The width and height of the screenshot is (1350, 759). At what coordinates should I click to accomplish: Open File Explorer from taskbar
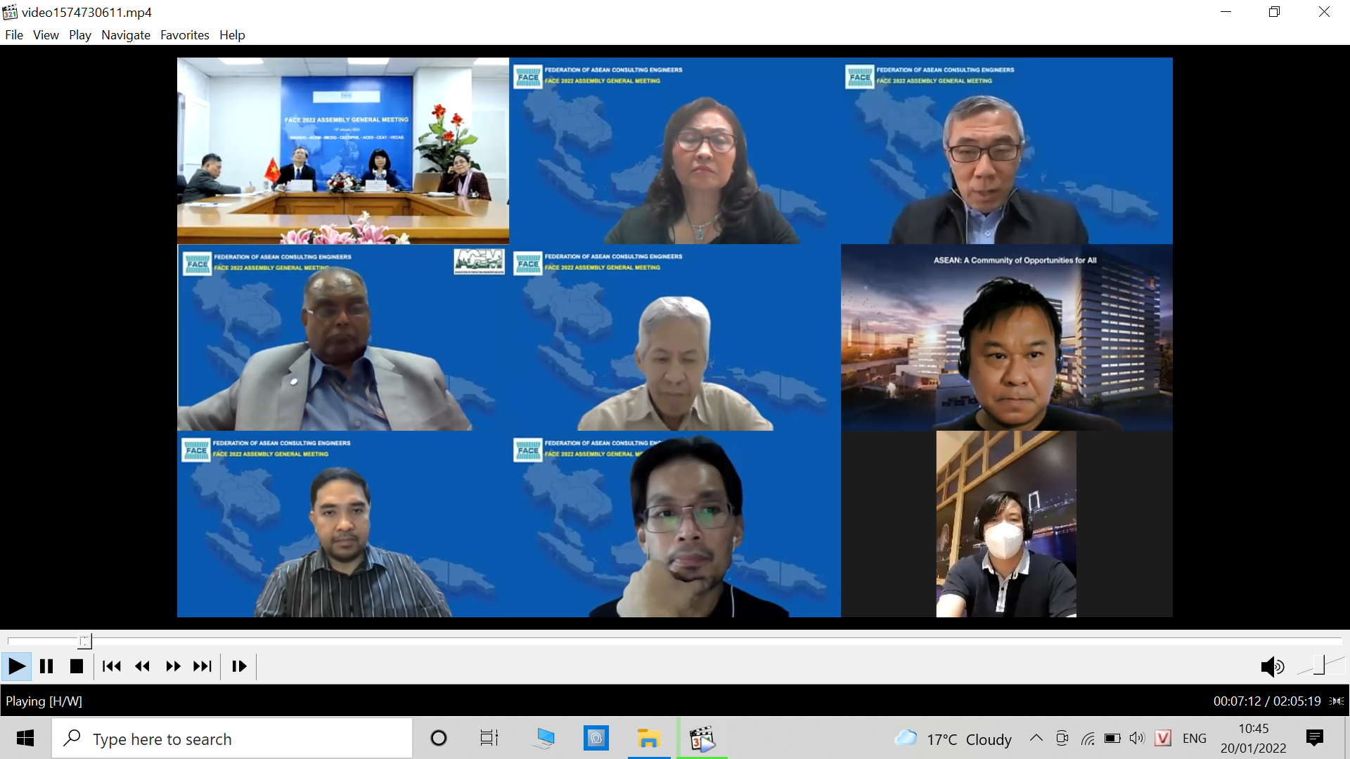click(x=648, y=739)
